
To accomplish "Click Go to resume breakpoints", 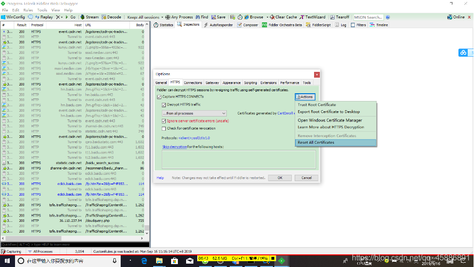I will [x=70, y=17].
